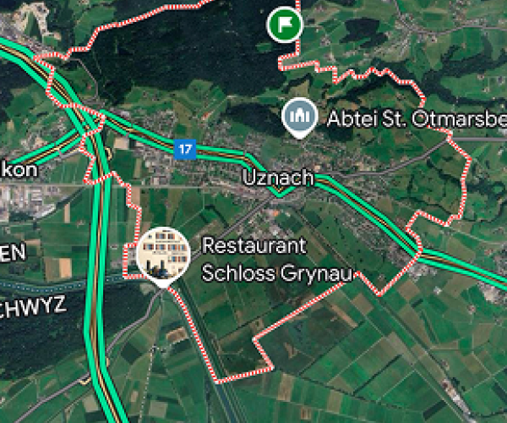Click the green flag marker icon
507x423 pixels.
pos(285,25)
